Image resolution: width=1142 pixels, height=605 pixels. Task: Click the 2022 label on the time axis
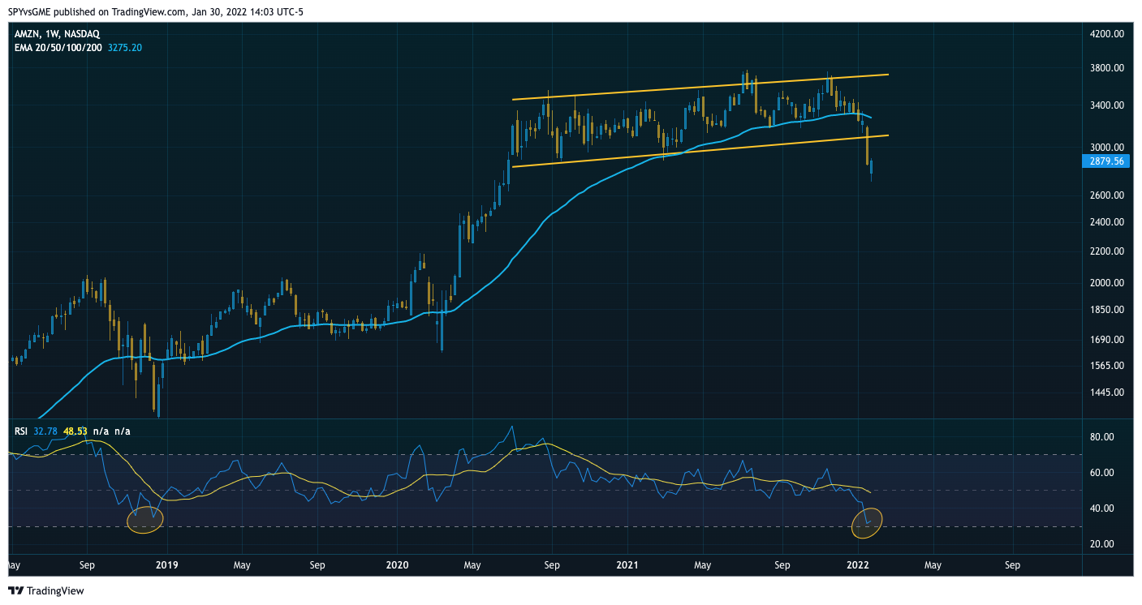tap(859, 564)
